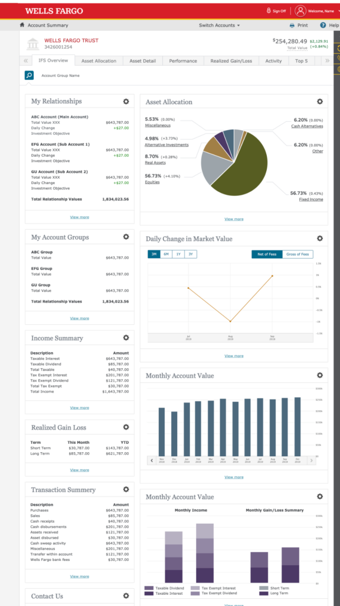Viewport: 340px width, 606px height.
Task: Go to previous months in bar chart
Action: pyautogui.click(x=152, y=460)
